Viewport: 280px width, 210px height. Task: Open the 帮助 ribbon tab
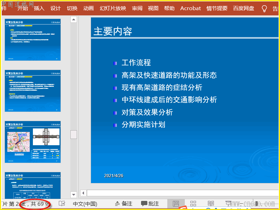coord(169,8)
